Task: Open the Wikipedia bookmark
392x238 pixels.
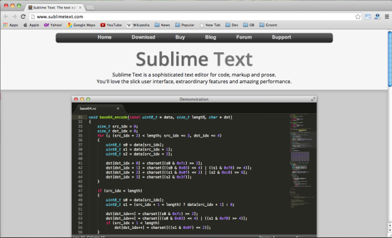Action: coord(138,25)
